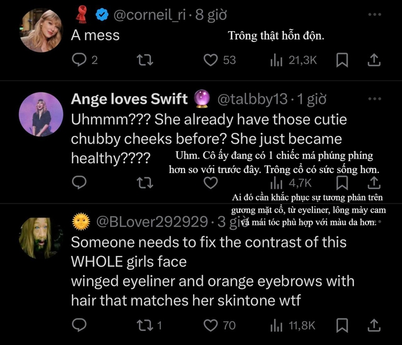402x345 pixels.
Task: Share Ange loves Swift's tweet
Action: (x=375, y=182)
